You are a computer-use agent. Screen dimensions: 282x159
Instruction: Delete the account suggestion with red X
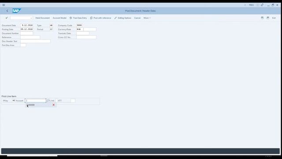pyautogui.click(x=54, y=105)
